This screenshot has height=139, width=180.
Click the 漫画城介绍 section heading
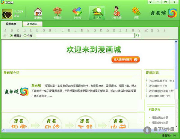tap(11, 73)
